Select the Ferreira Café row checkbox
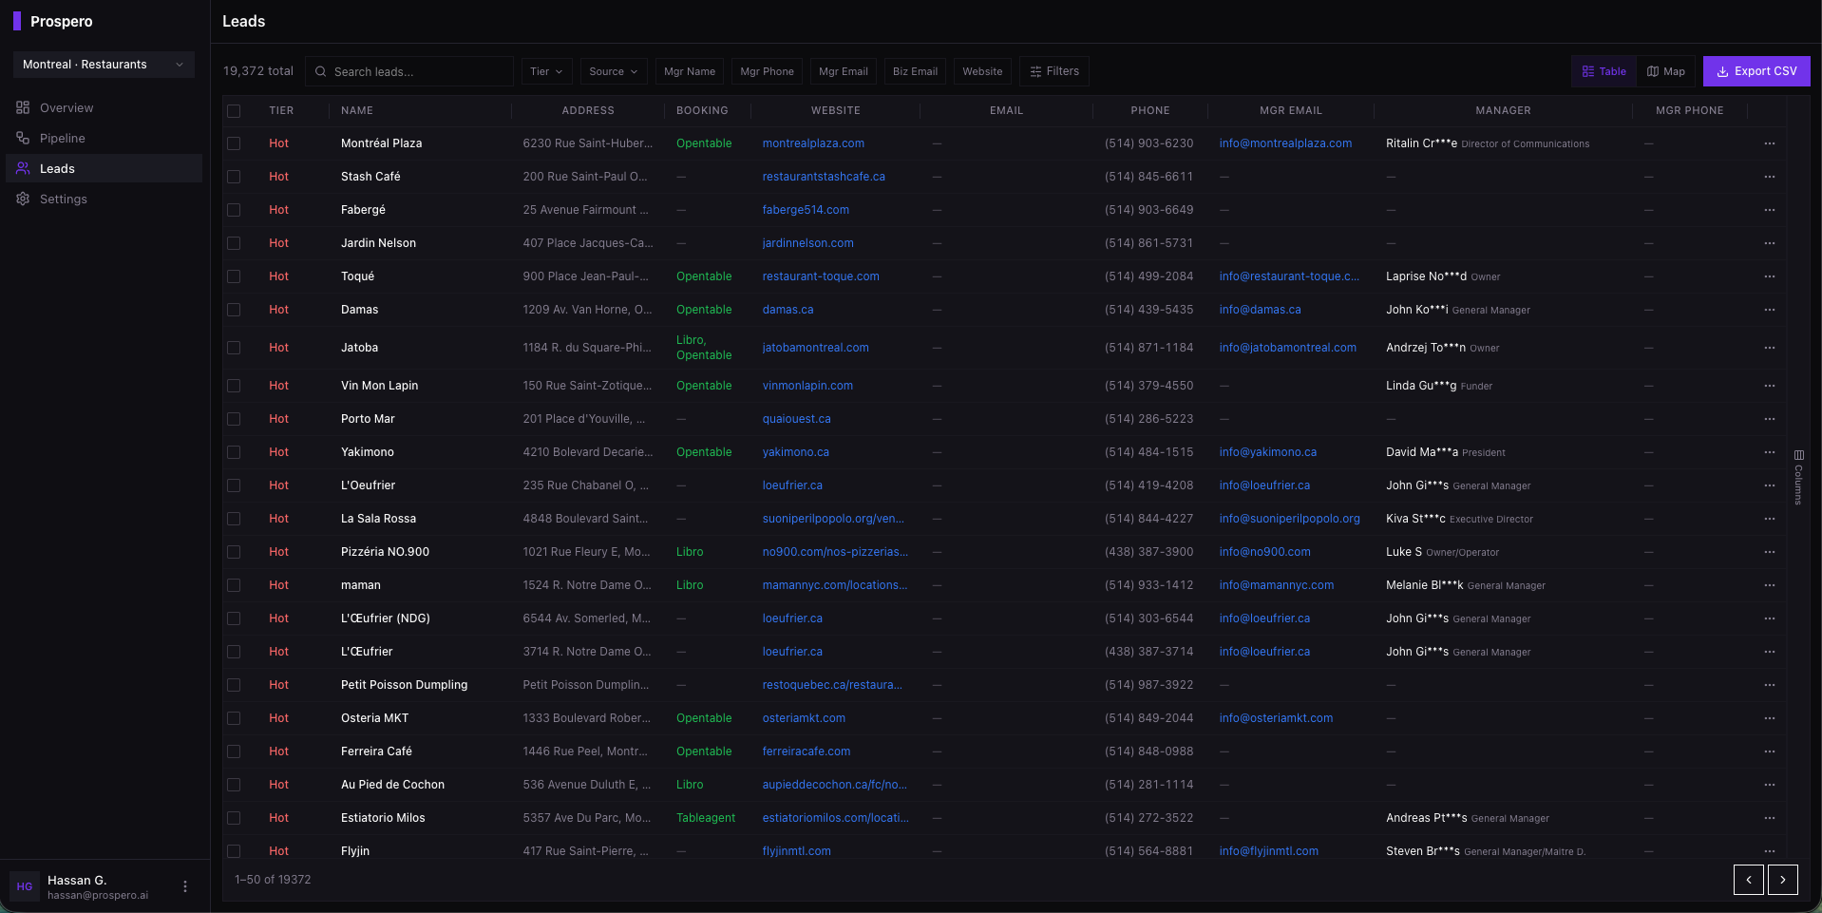Image resolution: width=1822 pixels, height=913 pixels. pos(234,751)
